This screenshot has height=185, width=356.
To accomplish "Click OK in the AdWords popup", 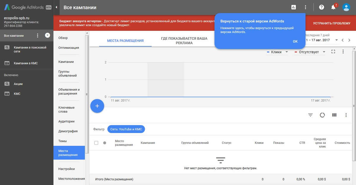I will click(x=295, y=41).
